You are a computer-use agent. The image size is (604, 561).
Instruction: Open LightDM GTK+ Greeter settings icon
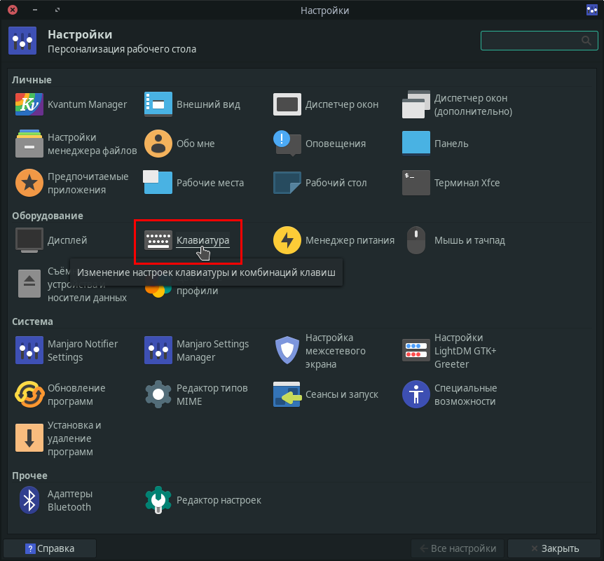point(416,350)
